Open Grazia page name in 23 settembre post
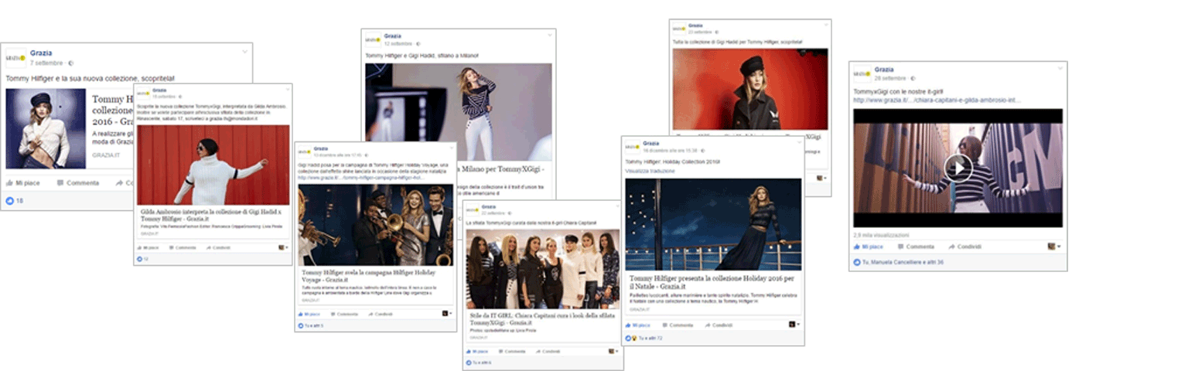Image resolution: width=1195 pixels, height=371 pixels. (695, 26)
